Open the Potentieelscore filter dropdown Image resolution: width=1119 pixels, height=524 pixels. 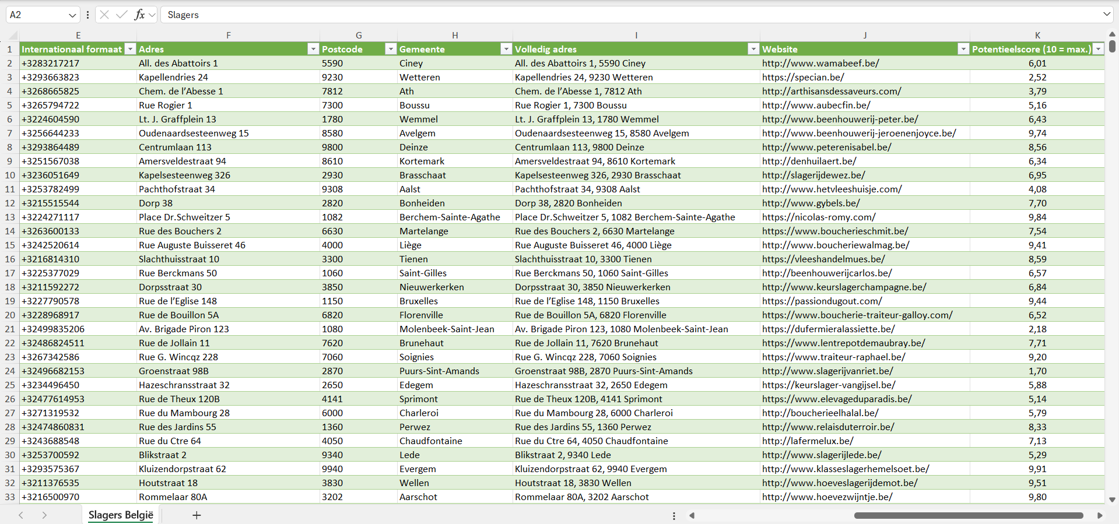[1098, 49]
